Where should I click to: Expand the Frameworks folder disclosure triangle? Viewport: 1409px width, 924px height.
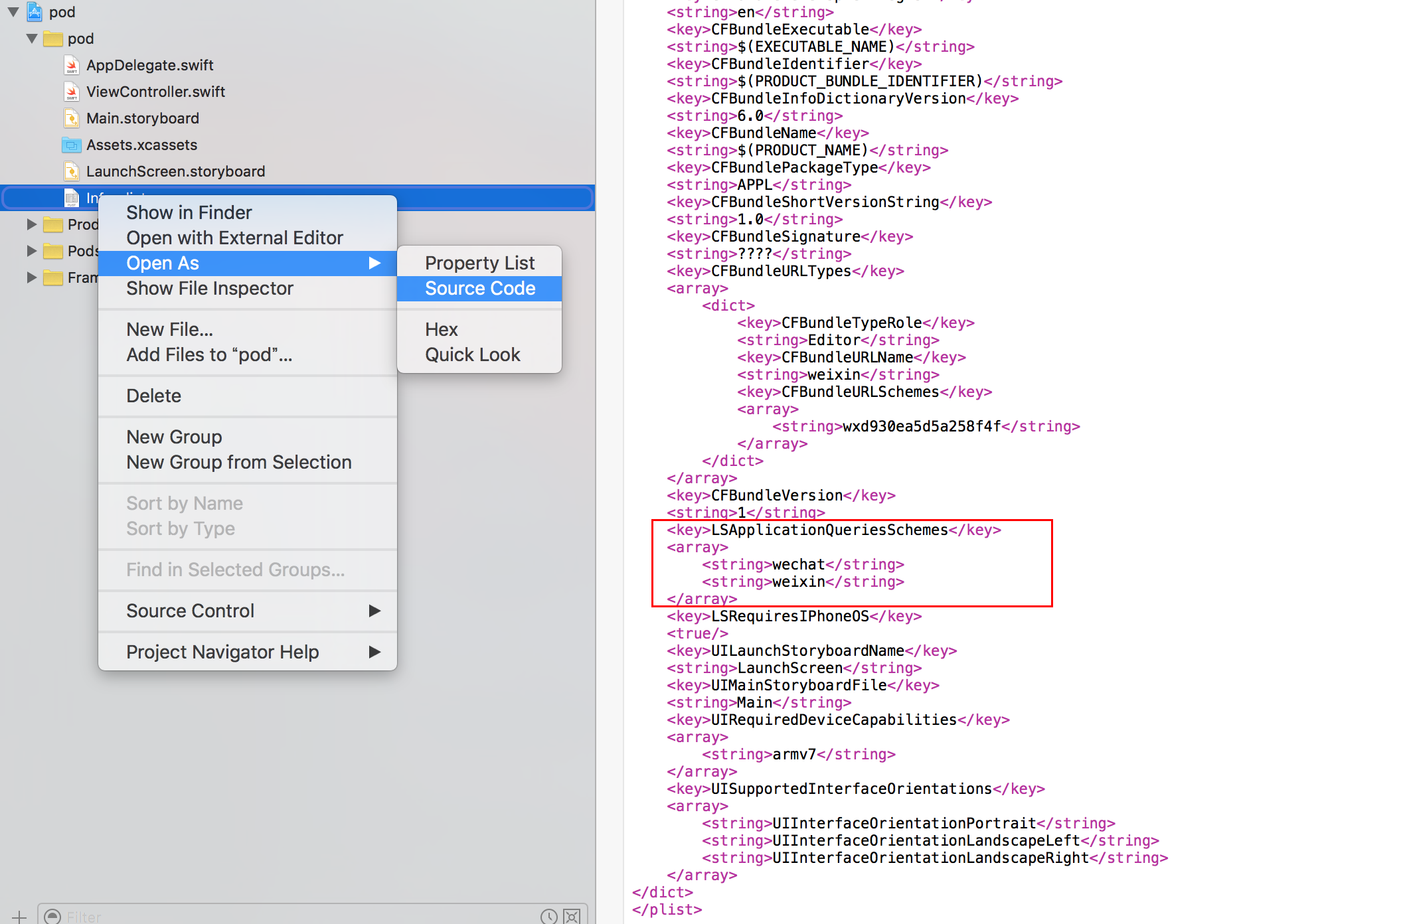[31, 277]
